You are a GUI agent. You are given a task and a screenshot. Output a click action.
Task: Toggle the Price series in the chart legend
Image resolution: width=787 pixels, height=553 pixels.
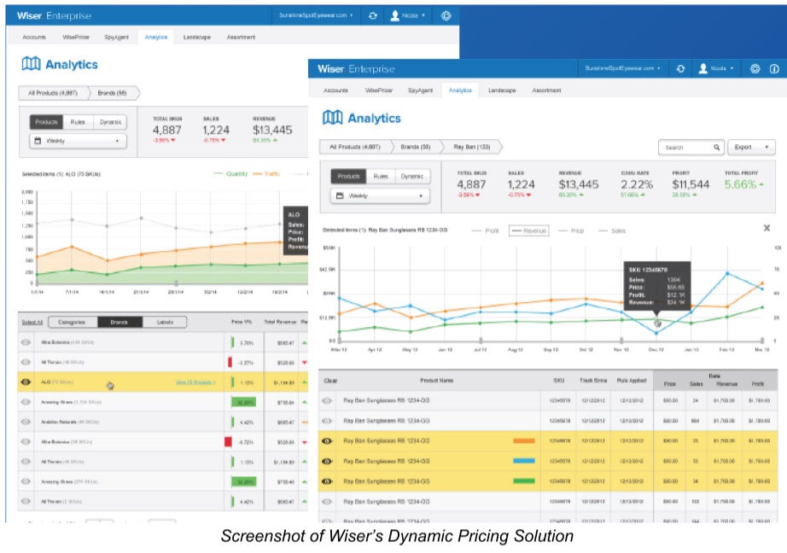571,230
